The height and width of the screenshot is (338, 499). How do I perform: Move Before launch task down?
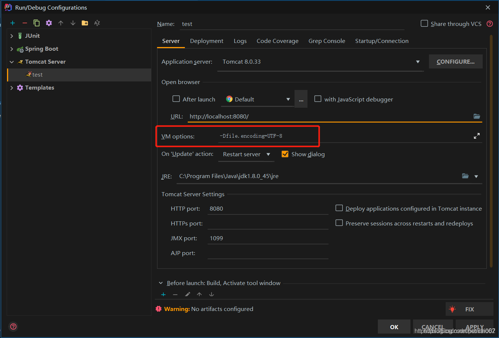pos(212,294)
